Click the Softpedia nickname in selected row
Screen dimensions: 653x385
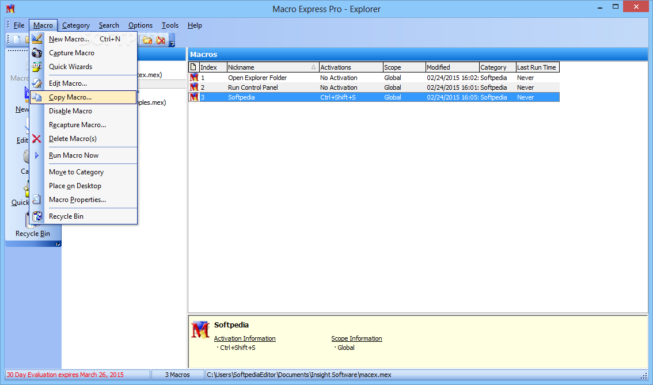click(x=241, y=97)
